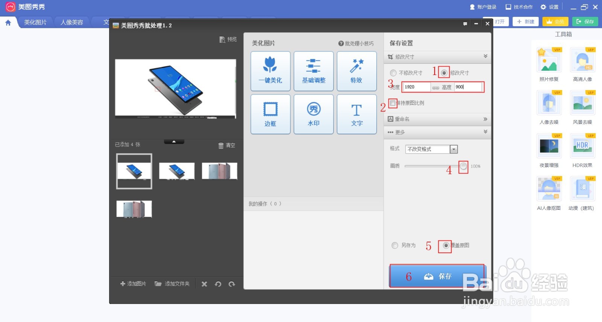Click the link icon between width and height
602x322 pixels.
click(436, 87)
